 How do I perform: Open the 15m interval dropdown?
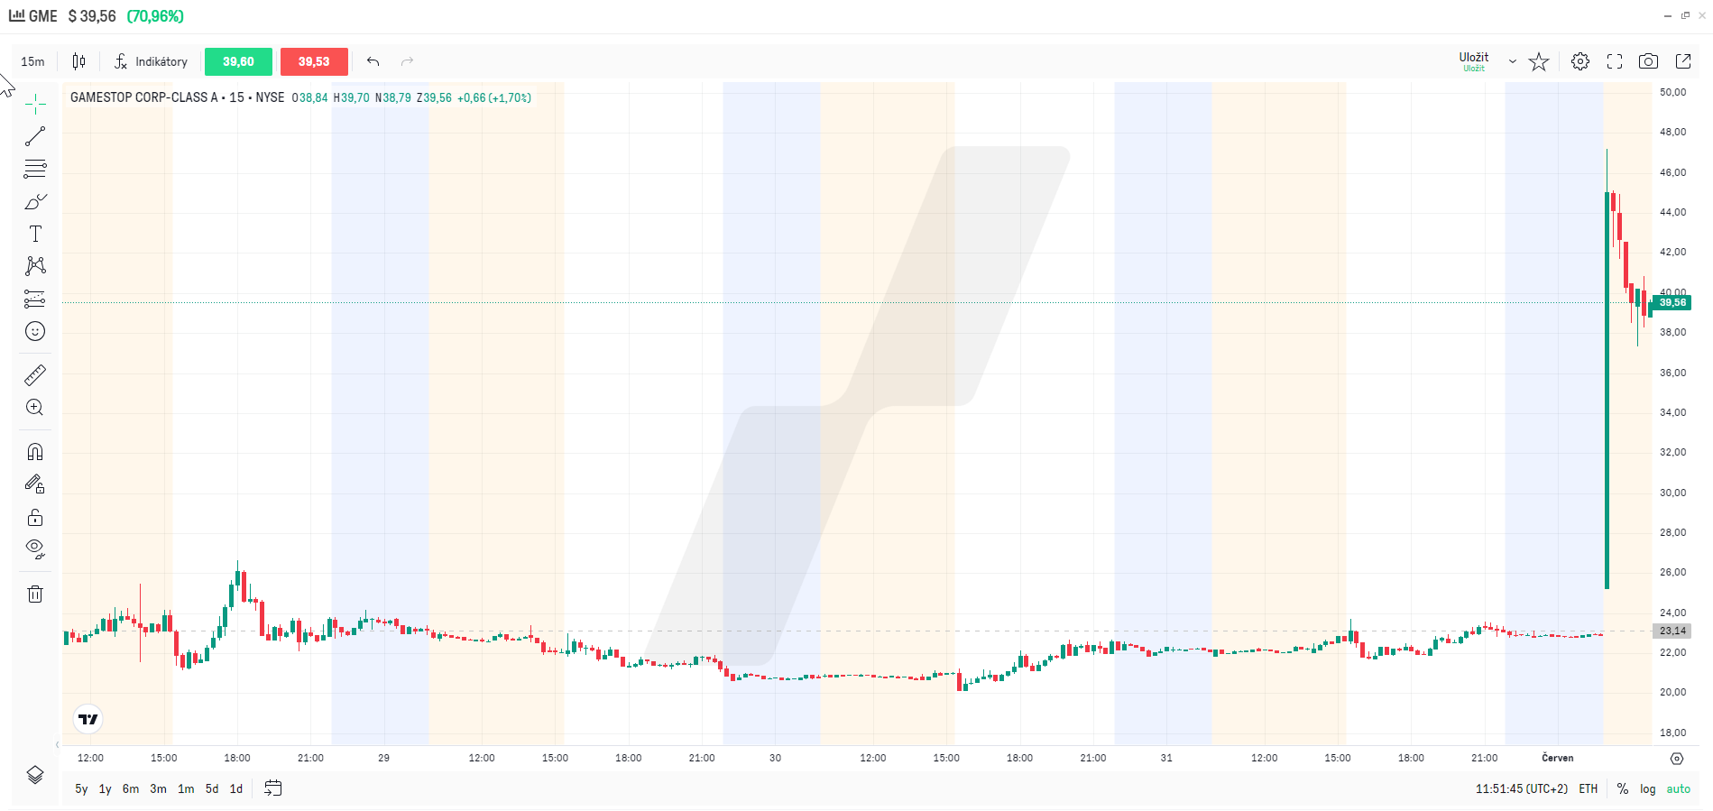32,61
